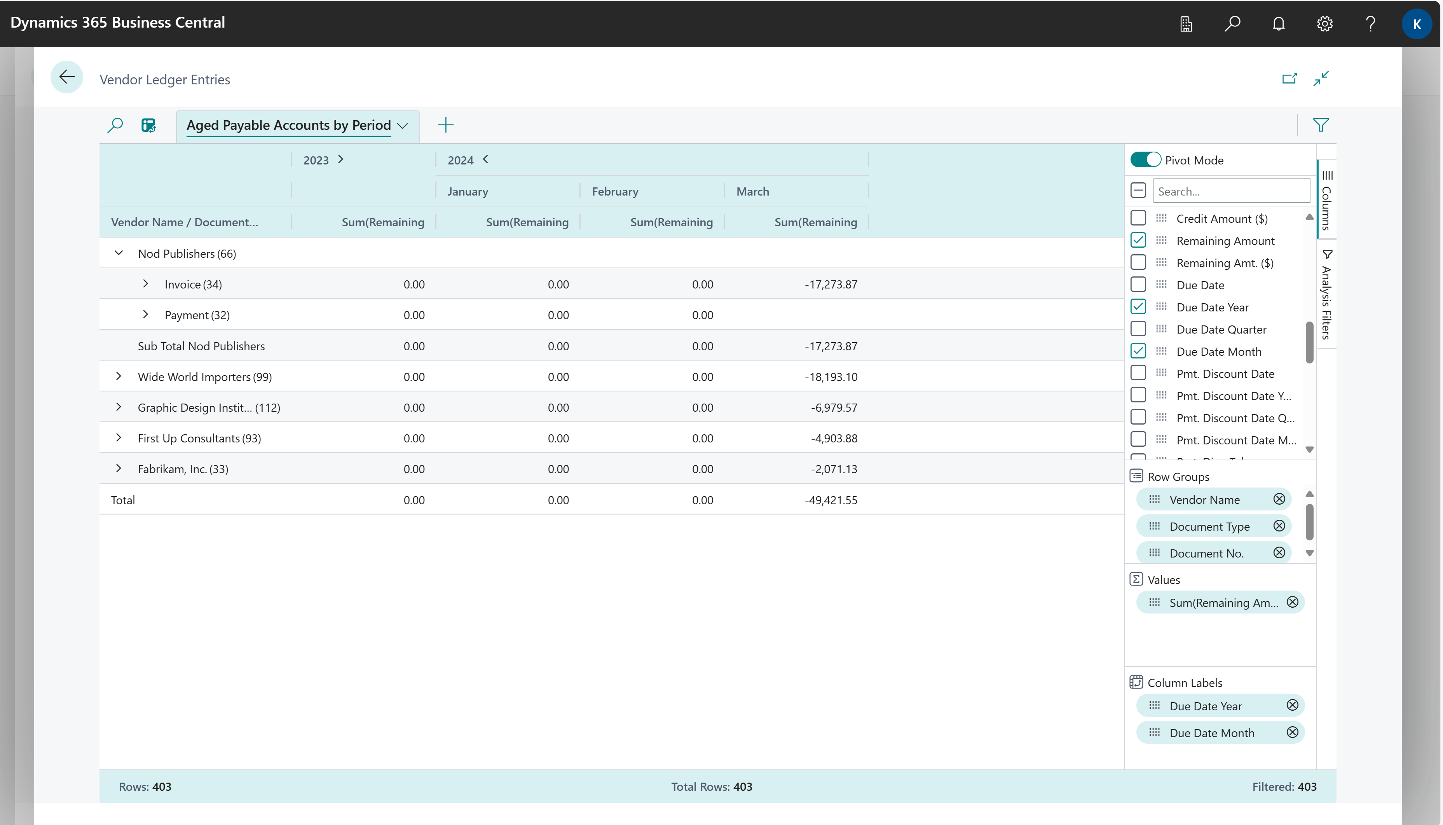This screenshot has width=1443, height=825.
Task: Open search within the analysis view
Action: 115,125
